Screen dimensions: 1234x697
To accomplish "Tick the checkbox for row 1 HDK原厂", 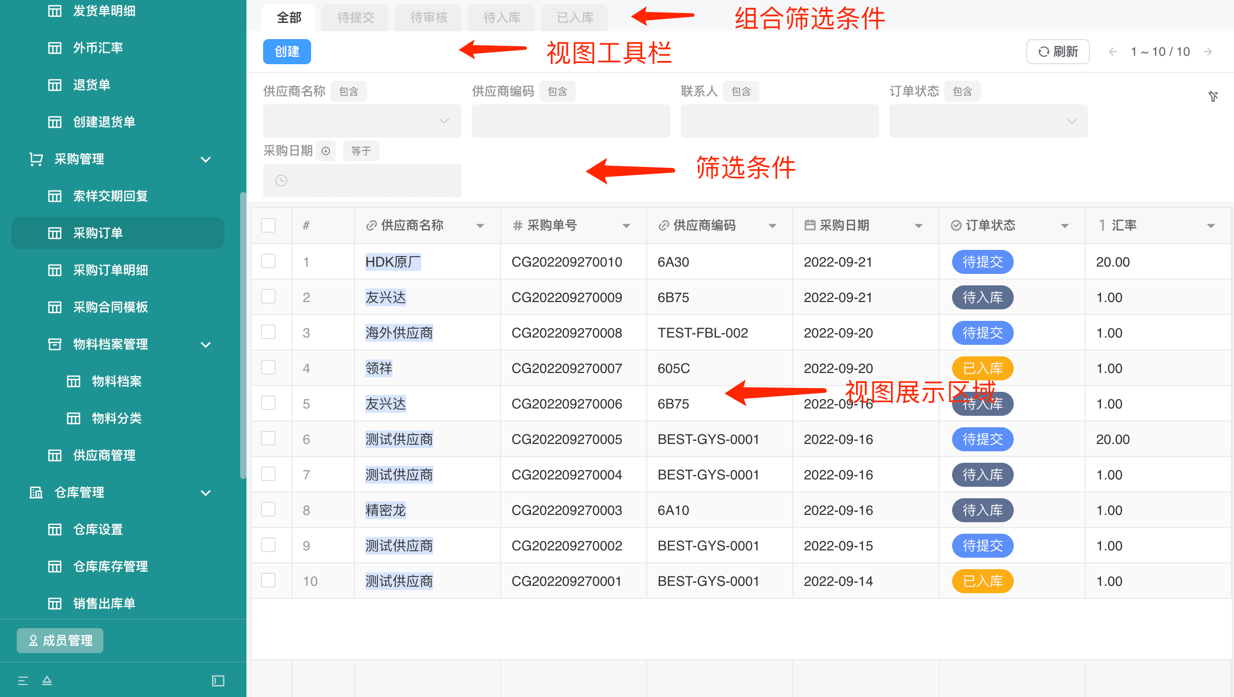I will tap(268, 261).
